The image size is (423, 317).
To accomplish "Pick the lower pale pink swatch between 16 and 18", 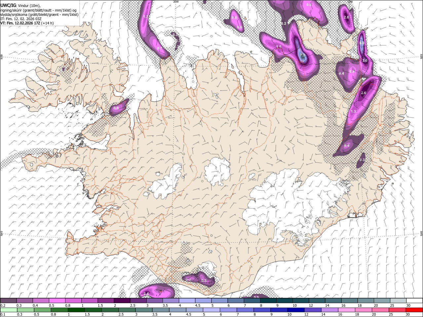I will 346,310.
